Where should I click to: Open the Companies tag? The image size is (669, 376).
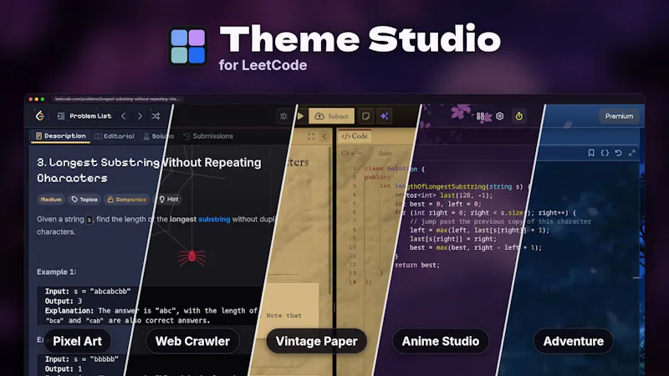coord(126,199)
